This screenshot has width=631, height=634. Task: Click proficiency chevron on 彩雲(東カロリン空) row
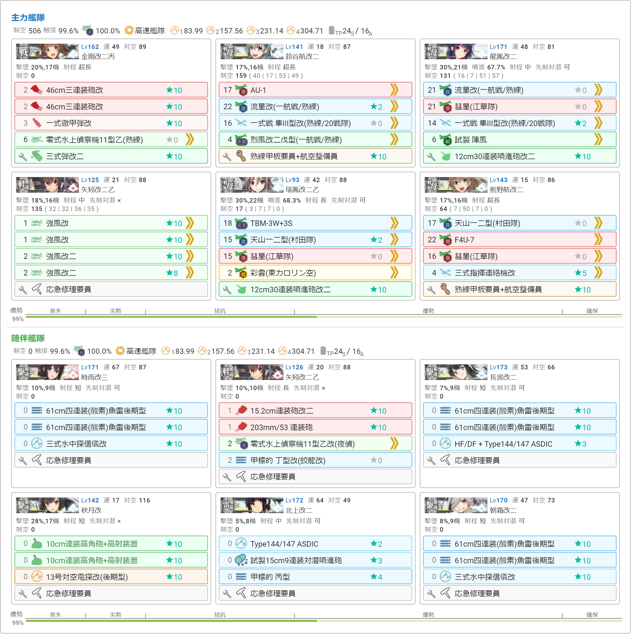click(x=394, y=273)
